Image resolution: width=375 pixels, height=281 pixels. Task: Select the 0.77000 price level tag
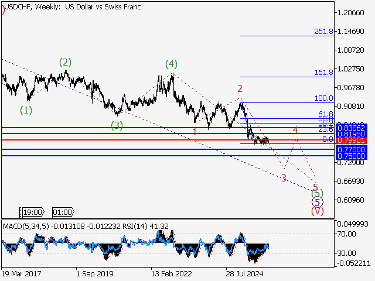(x=352, y=150)
